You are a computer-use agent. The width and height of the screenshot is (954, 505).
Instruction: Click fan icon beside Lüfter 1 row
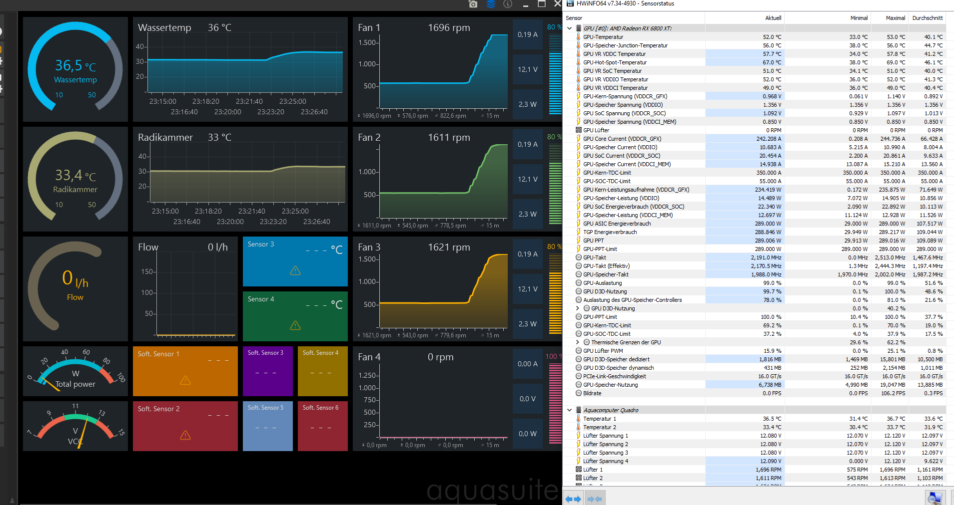point(579,470)
